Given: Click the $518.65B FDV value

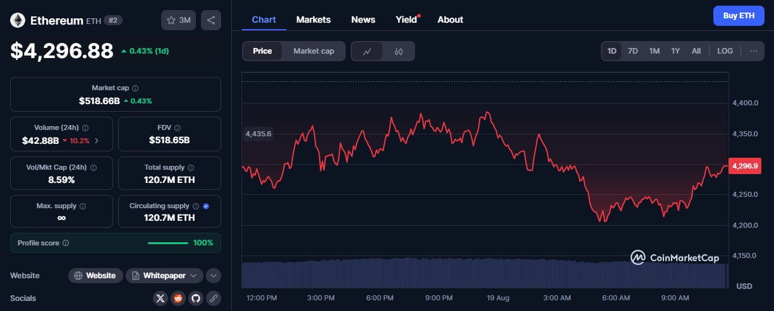Looking at the screenshot, I should point(169,140).
